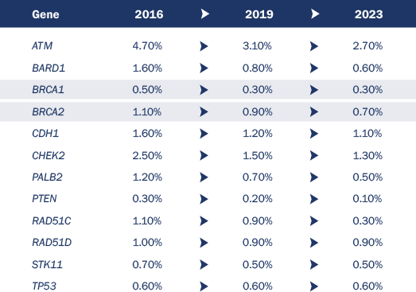416x292 pixels.
Task: Select the 2023 column header
Action: point(368,14)
